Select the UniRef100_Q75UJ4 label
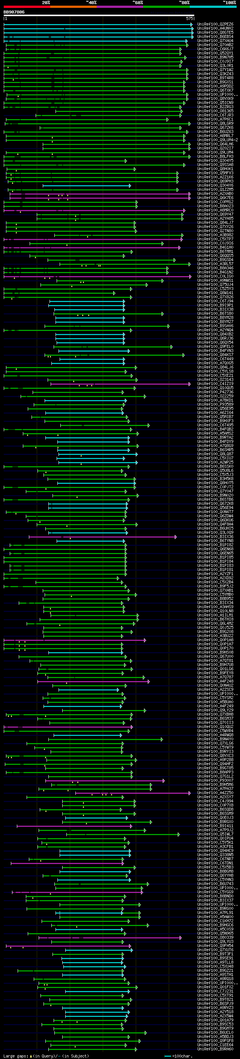The image size is (240, 1059). coord(215,284)
